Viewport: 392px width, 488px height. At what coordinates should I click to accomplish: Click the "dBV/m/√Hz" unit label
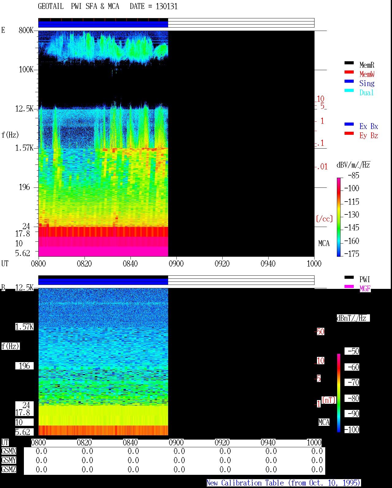click(x=353, y=165)
